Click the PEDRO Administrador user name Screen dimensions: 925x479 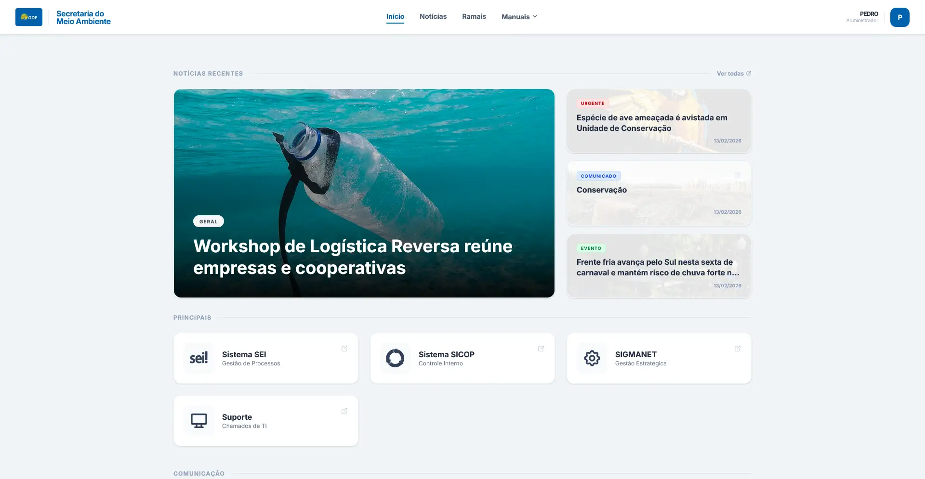tap(862, 17)
